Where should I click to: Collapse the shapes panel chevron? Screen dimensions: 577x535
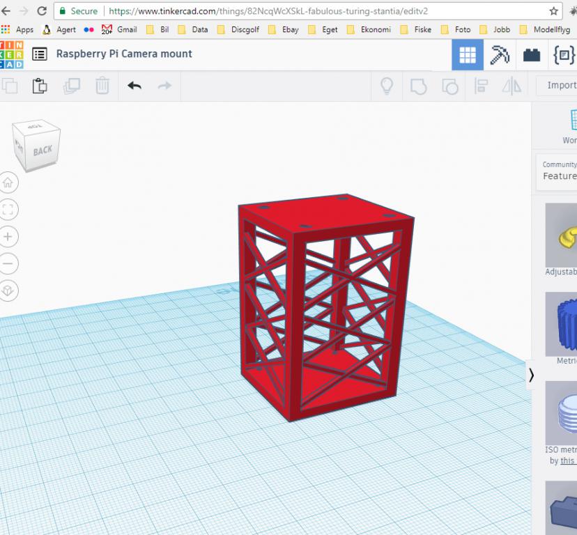point(531,375)
